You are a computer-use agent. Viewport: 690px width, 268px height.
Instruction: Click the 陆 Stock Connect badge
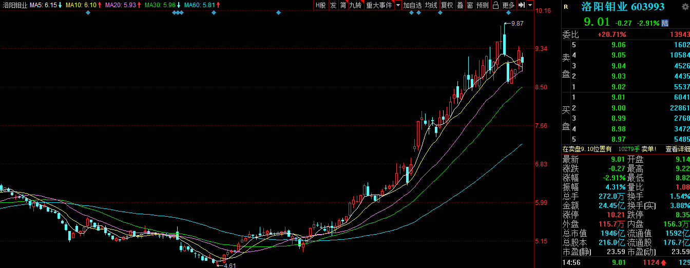coord(665,23)
